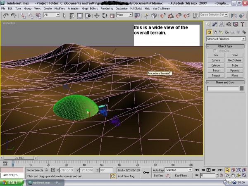Select the Bind to Space Warp tool
Screen dimensions: 248x186
pyautogui.click(x=38, y=16)
